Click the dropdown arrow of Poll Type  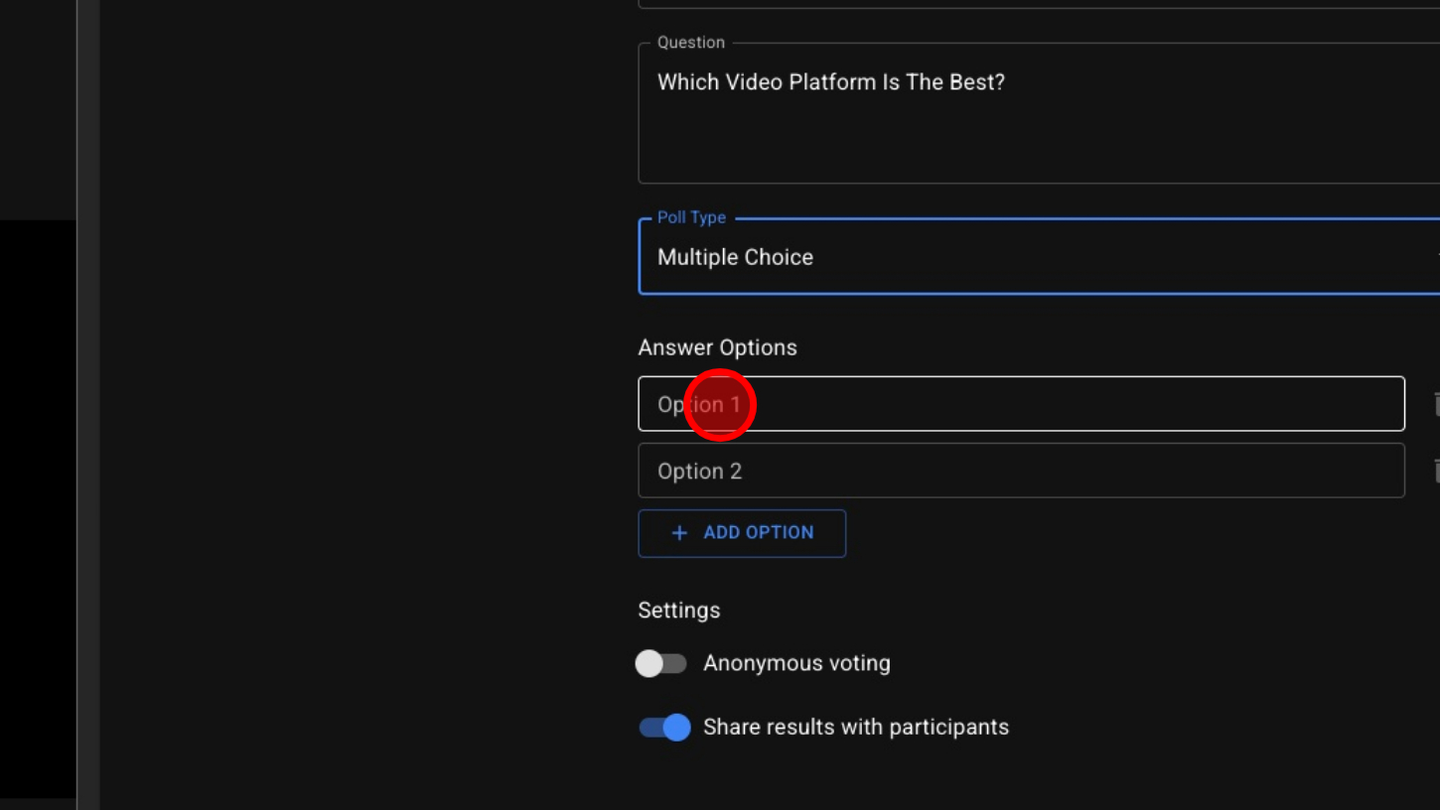[1436, 257]
